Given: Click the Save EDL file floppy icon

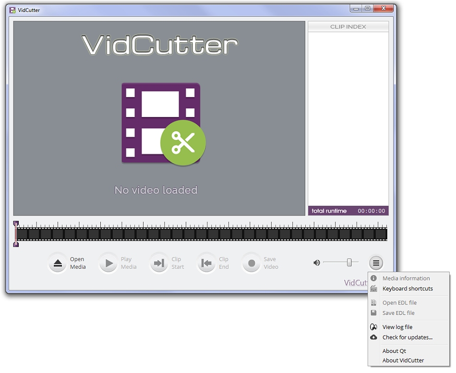Looking at the screenshot, I should [x=374, y=313].
